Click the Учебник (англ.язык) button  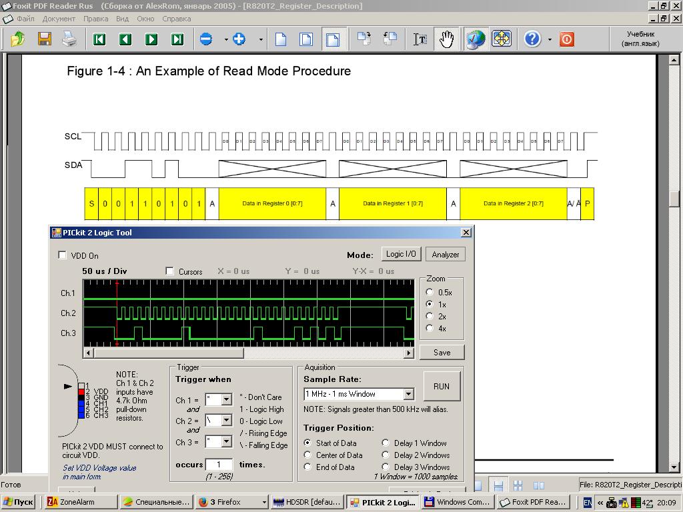pyautogui.click(x=640, y=39)
